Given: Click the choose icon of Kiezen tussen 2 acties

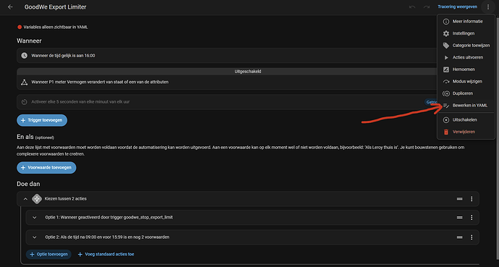Looking at the screenshot, I should pyautogui.click(x=37, y=199).
